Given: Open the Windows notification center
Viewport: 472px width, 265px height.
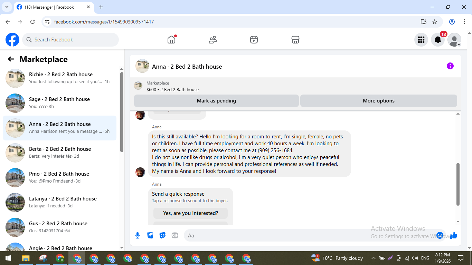Looking at the screenshot, I should point(460,258).
